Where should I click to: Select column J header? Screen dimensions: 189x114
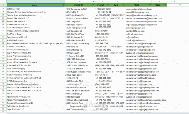pos(159,2)
